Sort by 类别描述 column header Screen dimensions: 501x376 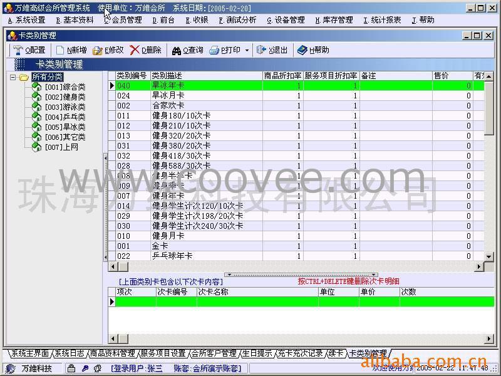207,76
